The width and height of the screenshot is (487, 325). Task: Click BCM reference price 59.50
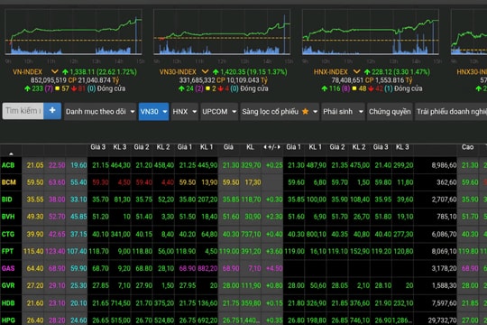(35, 182)
